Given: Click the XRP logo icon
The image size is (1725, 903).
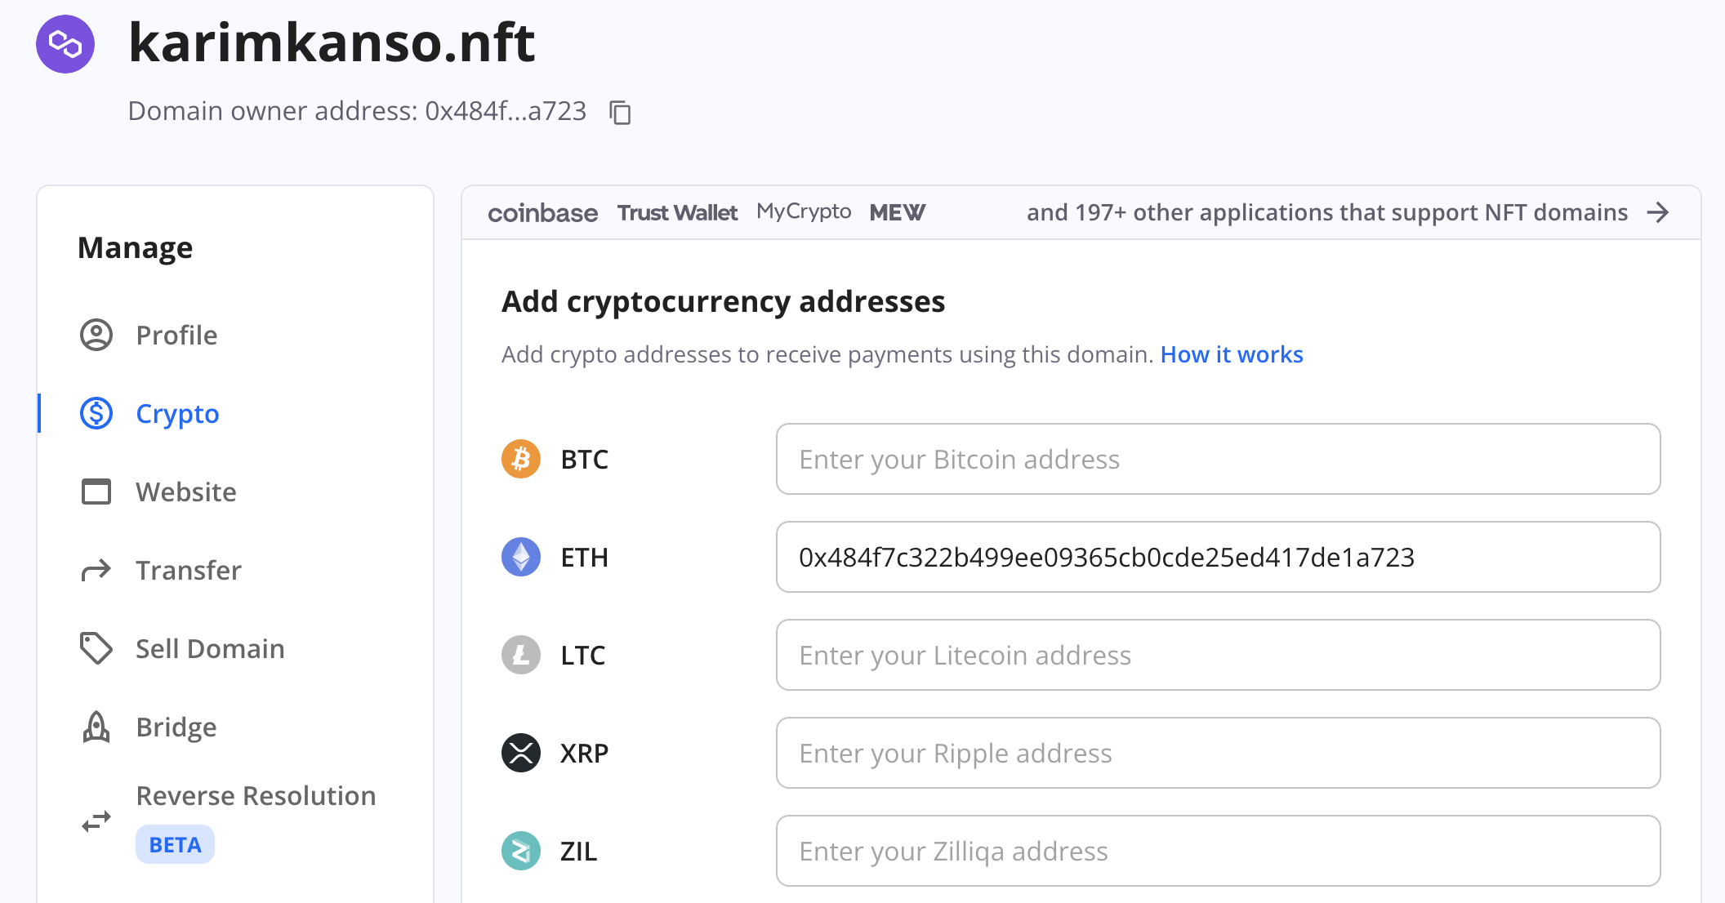Looking at the screenshot, I should (521, 753).
